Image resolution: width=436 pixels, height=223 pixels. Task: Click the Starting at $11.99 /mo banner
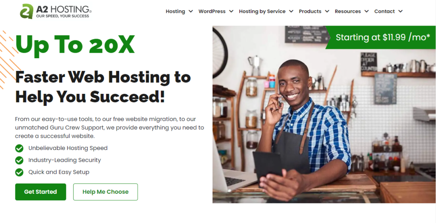click(380, 37)
